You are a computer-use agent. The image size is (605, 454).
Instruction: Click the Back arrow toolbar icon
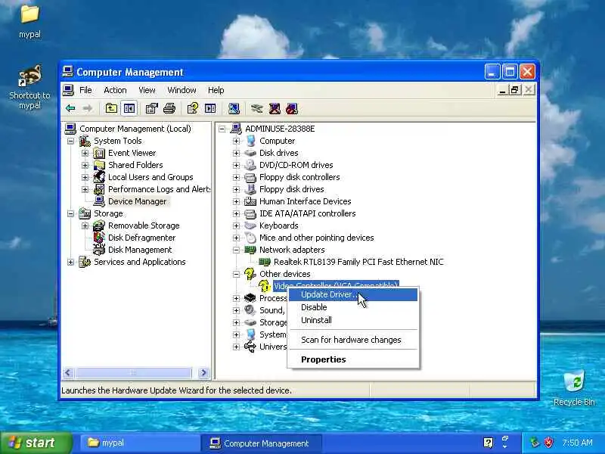point(70,108)
